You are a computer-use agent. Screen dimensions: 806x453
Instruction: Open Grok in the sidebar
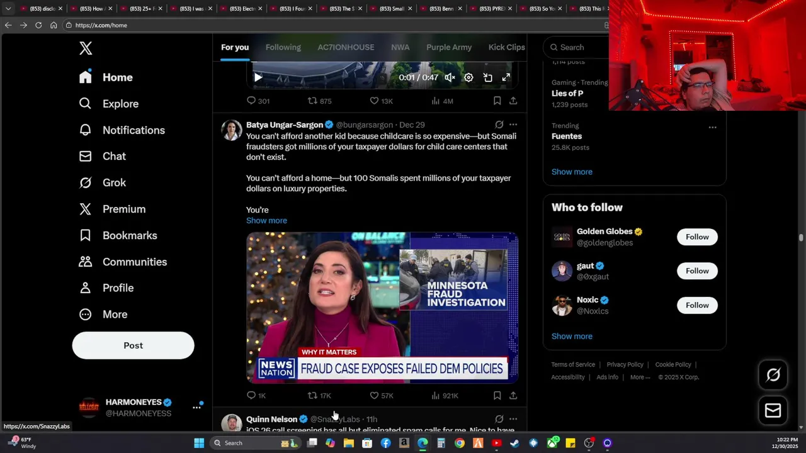(102, 182)
